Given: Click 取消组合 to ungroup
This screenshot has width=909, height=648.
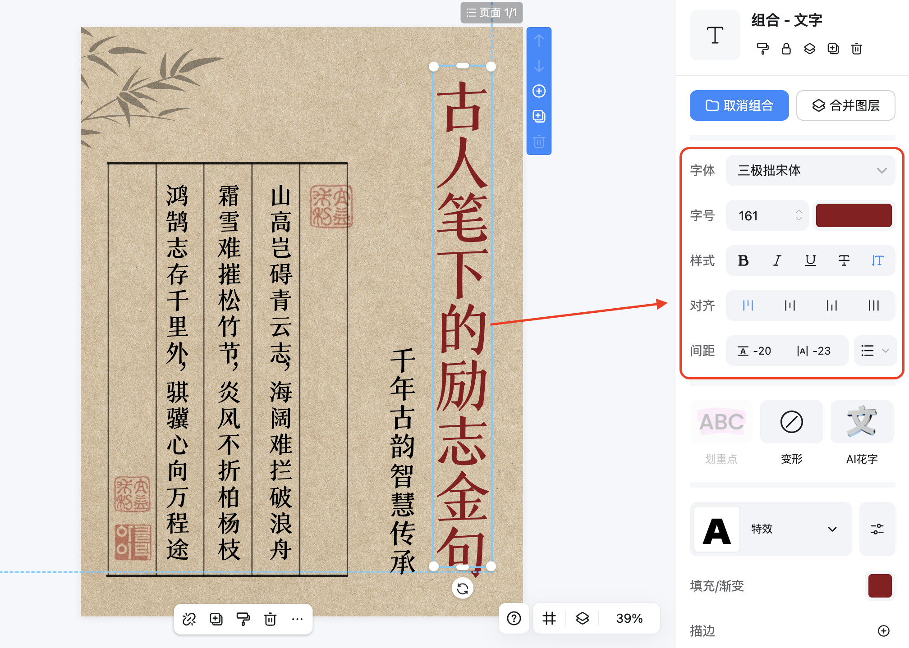Looking at the screenshot, I should [x=739, y=105].
